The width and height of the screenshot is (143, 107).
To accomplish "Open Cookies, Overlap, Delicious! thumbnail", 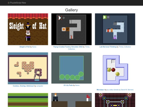I will 28,68.
